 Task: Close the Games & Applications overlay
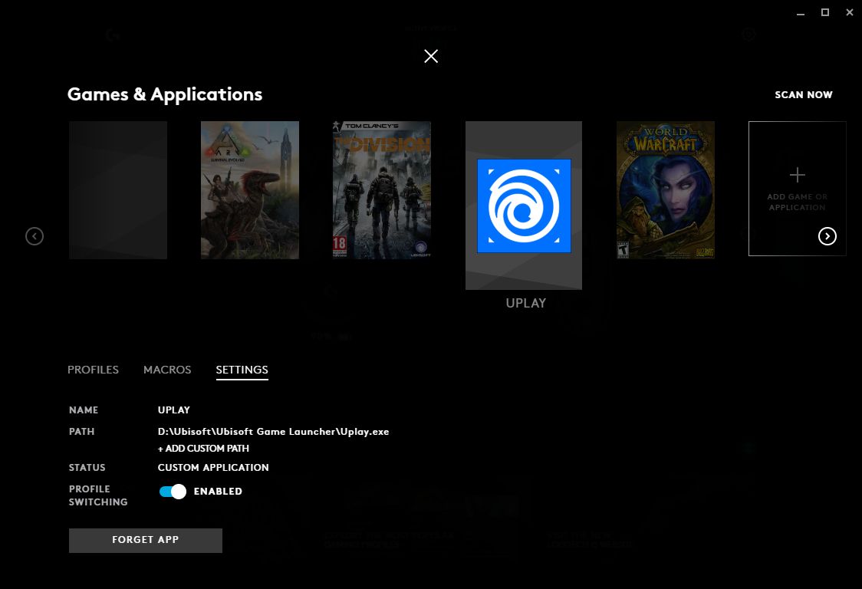(x=431, y=56)
